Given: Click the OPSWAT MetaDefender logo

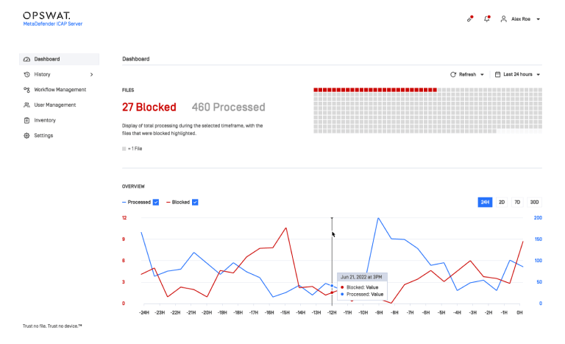Looking at the screenshot, I should tap(53, 19).
